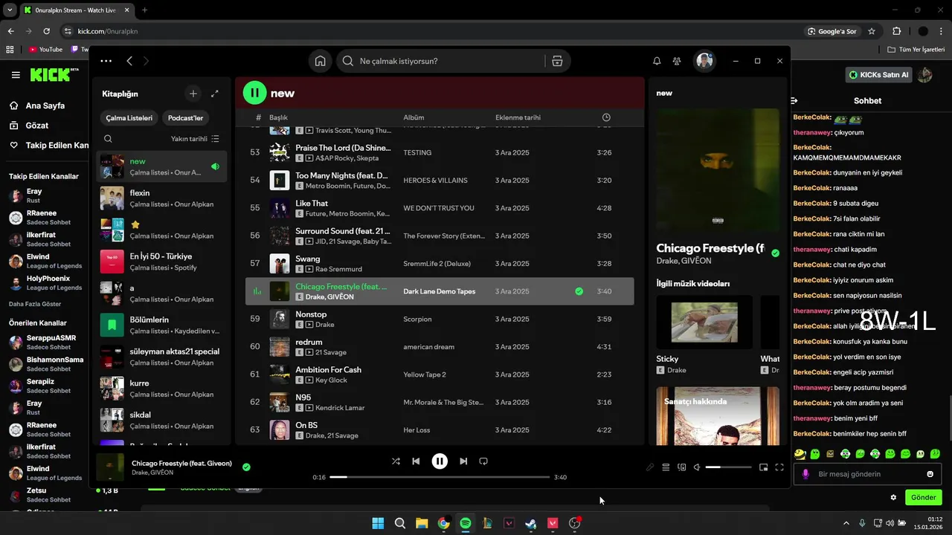This screenshot has width=952, height=535.
Task: Pause playback from the bottom player bar
Action: pos(440,461)
